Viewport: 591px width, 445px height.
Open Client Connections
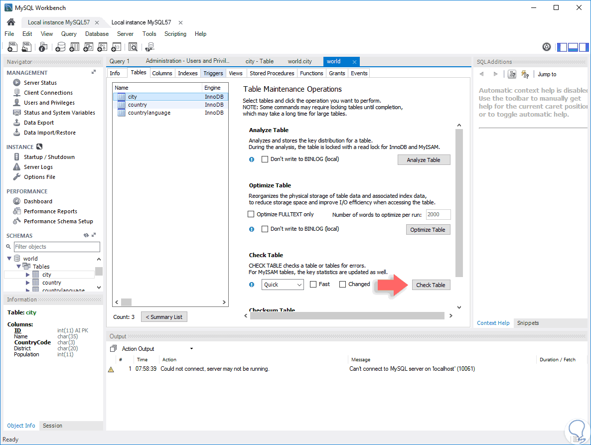pos(48,93)
